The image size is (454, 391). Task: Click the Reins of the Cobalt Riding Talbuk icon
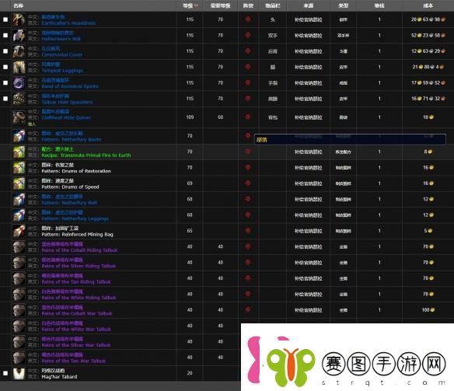[19, 247]
